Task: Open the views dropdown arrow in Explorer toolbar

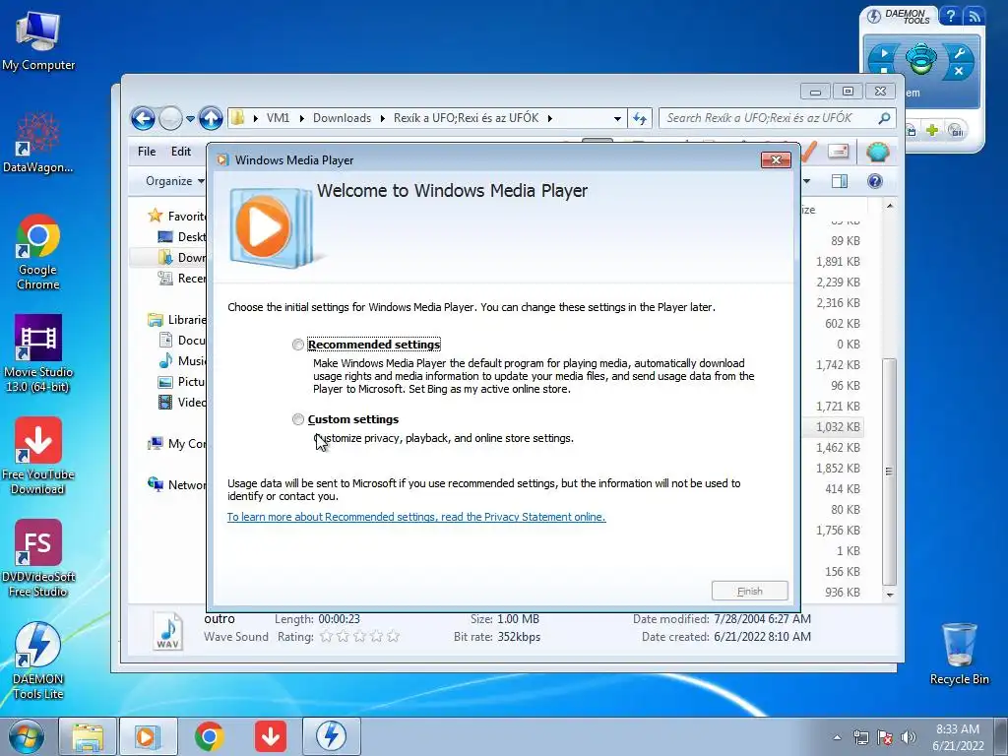Action: 806,181
